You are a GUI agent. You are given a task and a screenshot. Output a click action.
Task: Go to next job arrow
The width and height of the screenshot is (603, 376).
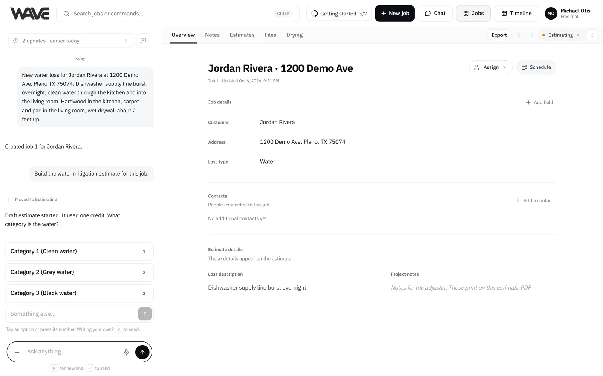coord(531,35)
